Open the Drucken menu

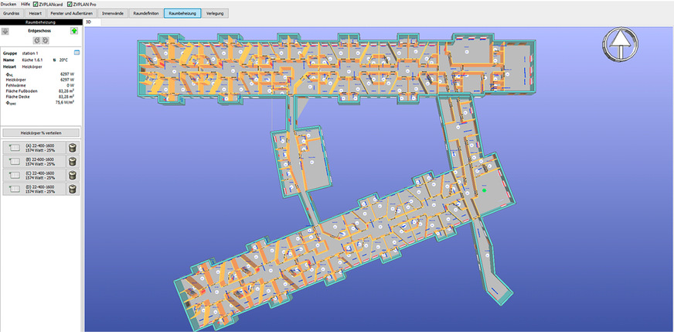pos(9,5)
